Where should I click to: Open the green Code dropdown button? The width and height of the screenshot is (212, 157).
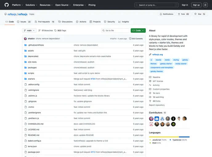click(138, 31)
